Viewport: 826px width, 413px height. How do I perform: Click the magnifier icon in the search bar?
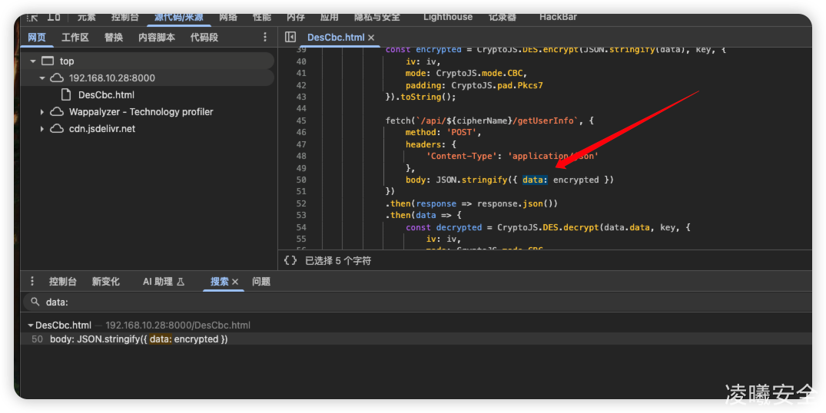(33, 302)
